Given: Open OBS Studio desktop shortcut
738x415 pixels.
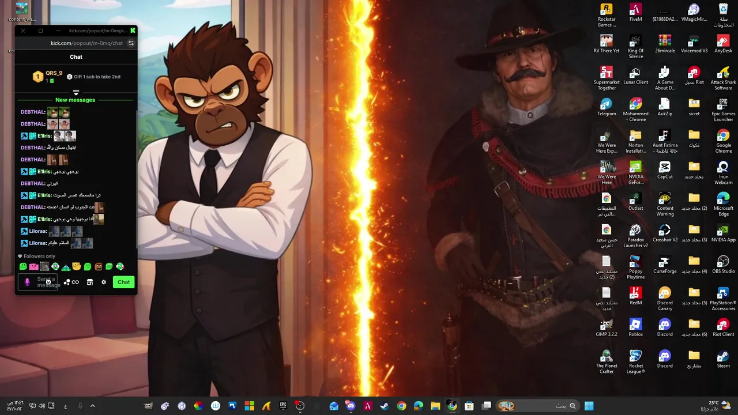Looking at the screenshot, I should click(x=723, y=266).
